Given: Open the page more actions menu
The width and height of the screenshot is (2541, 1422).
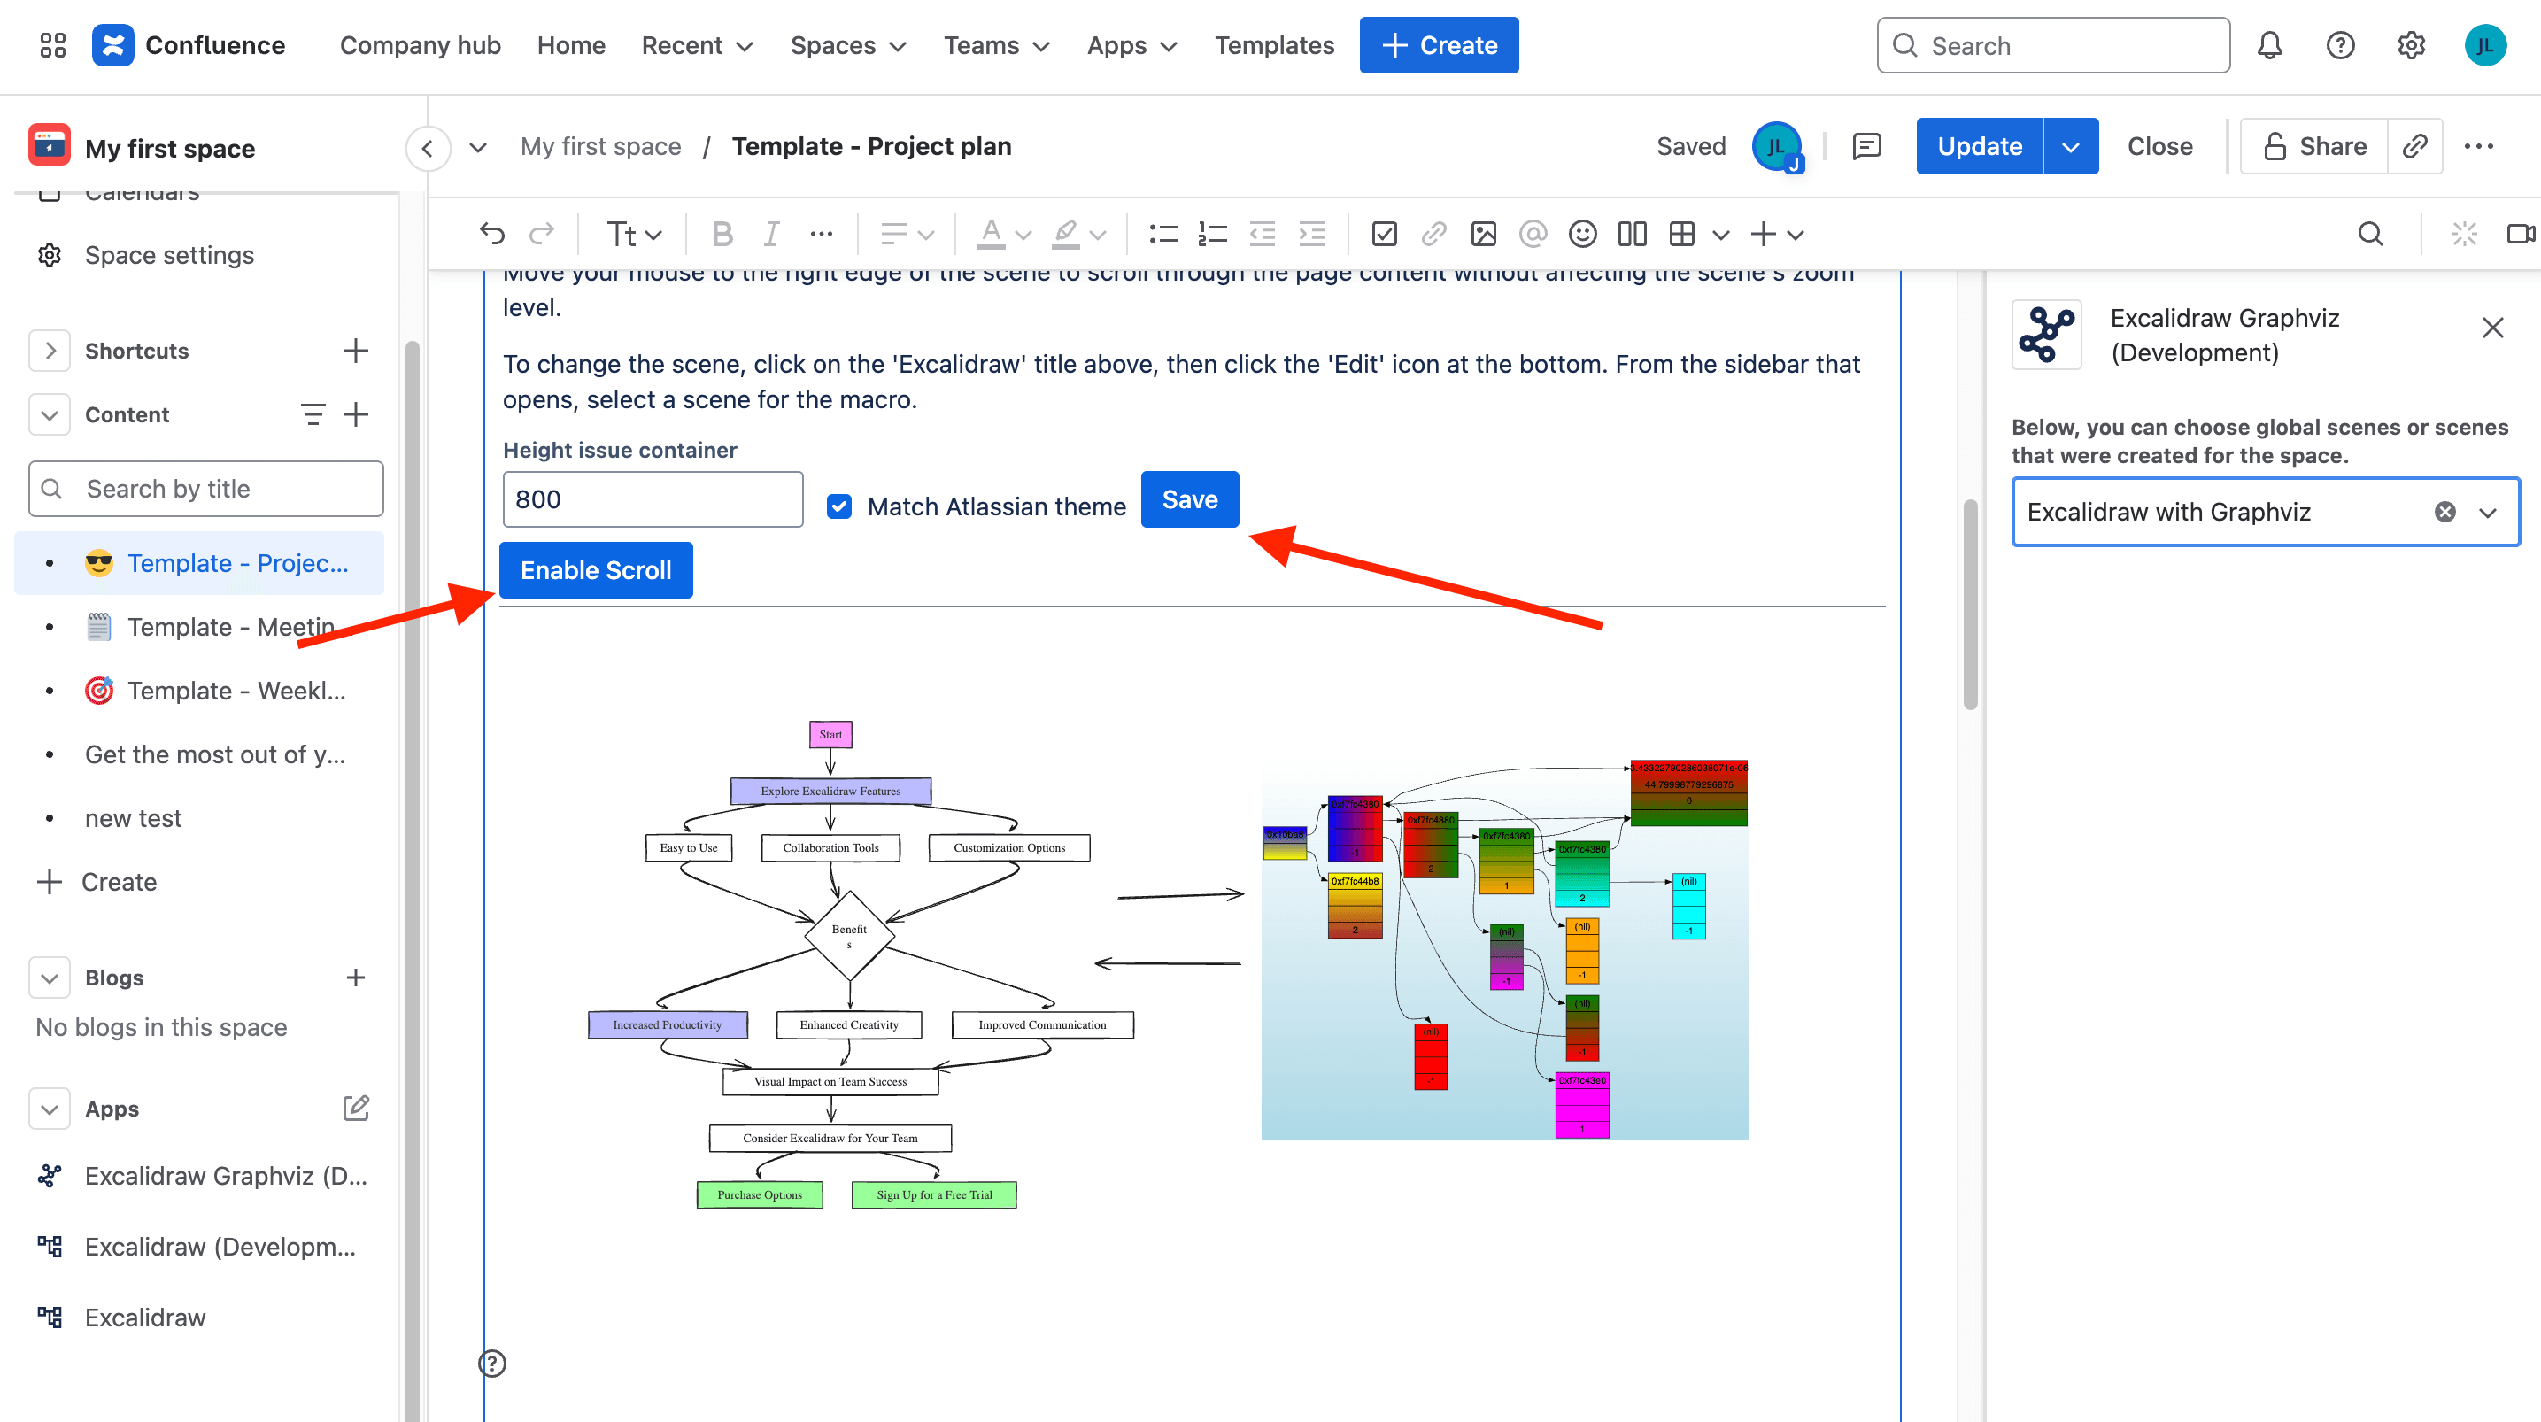Looking at the screenshot, I should tap(2478, 146).
